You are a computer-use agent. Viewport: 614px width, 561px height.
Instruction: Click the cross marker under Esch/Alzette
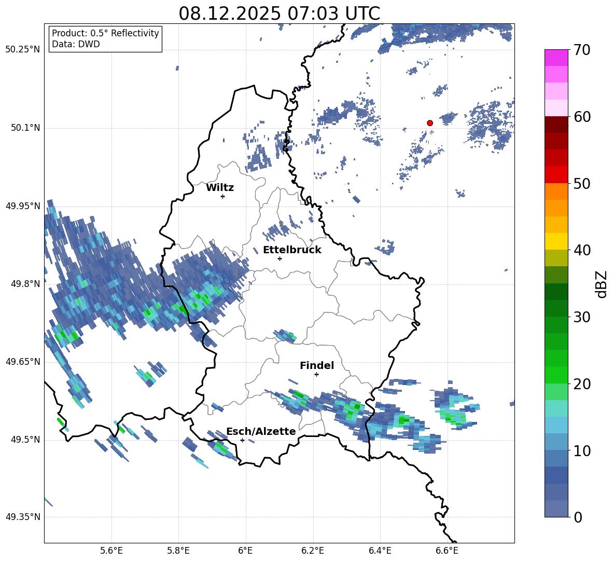point(242,440)
